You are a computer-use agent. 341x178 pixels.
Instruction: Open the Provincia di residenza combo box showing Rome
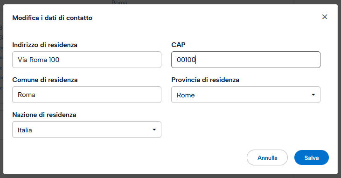246,95
